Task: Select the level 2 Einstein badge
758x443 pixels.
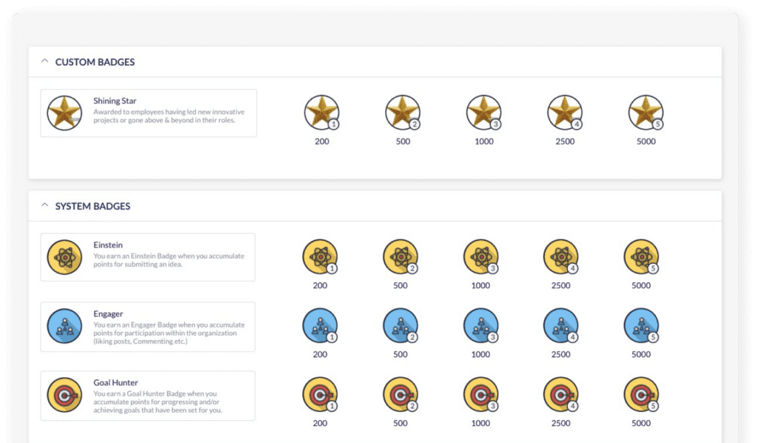Action: pyautogui.click(x=400, y=257)
